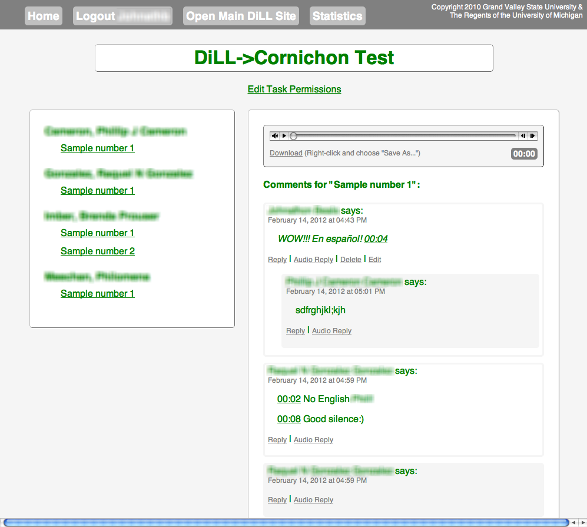This screenshot has width=587, height=527.
Task: Jump to timestamp 00:08 before Good silence
Action: click(289, 419)
